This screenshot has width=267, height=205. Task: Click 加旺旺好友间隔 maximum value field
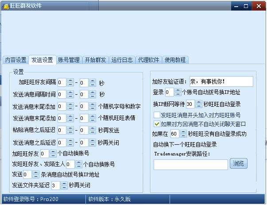click(x=84, y=83)
